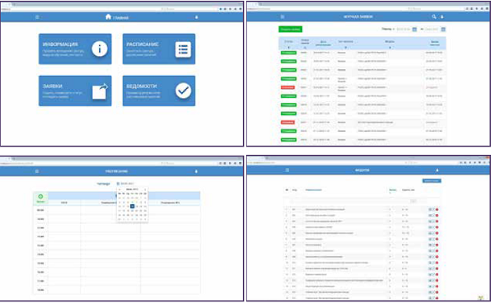Click the search icon in Журнал заявок header
The height and width of the screenshot is (303, 491).
[433, 16]
